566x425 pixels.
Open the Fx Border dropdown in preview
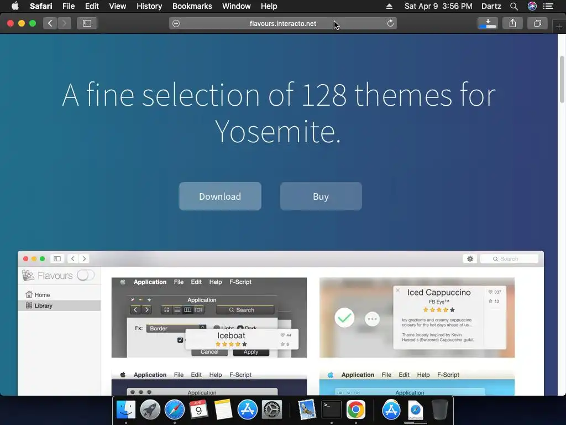point(176,328)
